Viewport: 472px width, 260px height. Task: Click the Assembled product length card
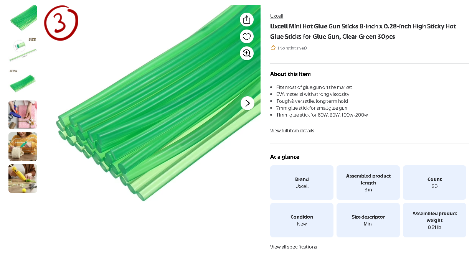pyautogui.click(x=368, y=183)
